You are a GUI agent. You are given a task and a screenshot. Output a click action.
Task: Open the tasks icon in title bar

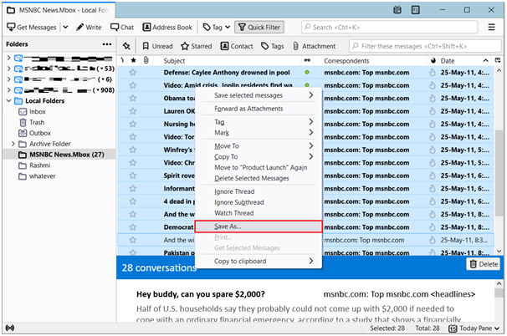[x=416, y=10]
